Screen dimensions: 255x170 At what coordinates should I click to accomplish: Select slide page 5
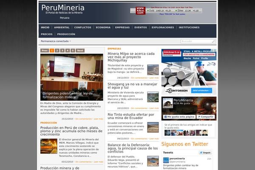[x=73, y=51]
